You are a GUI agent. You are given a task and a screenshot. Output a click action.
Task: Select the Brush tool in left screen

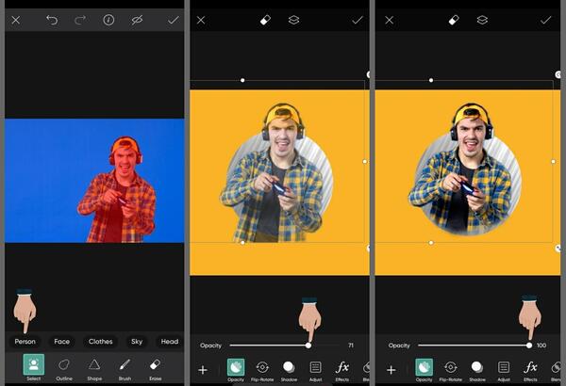click(x=125, y=369)
